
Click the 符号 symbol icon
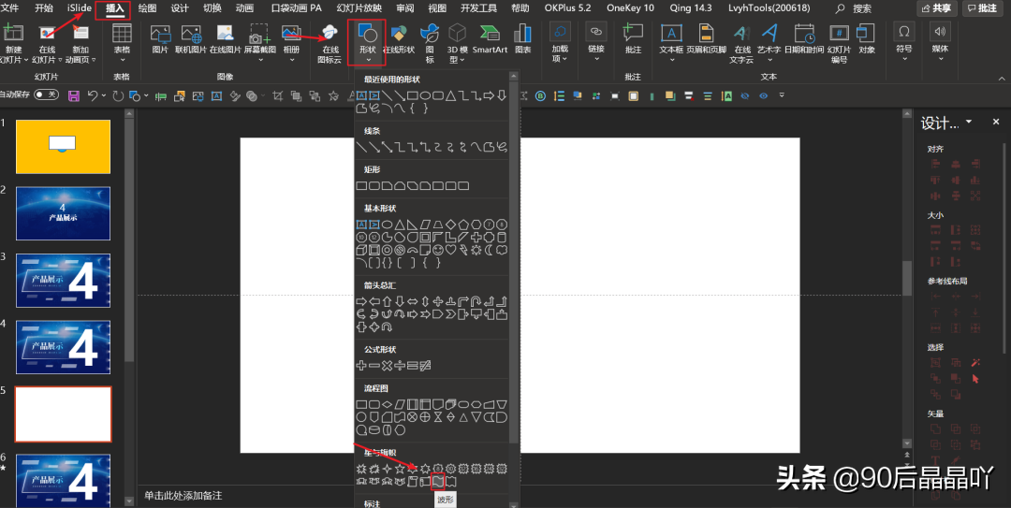904,41
